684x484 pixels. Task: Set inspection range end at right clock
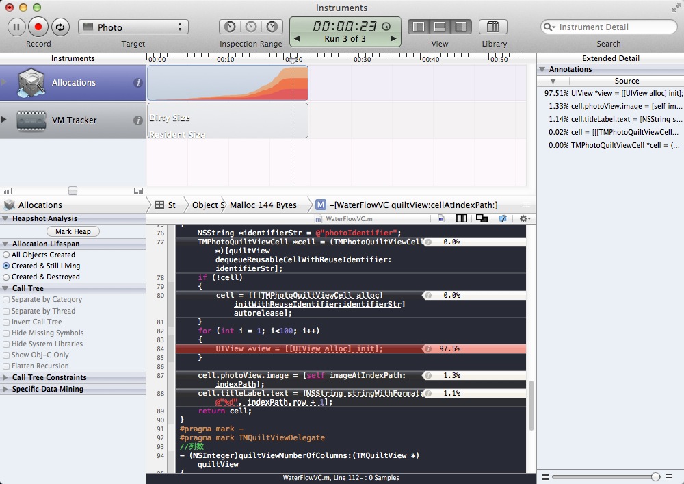pos(272,27)
